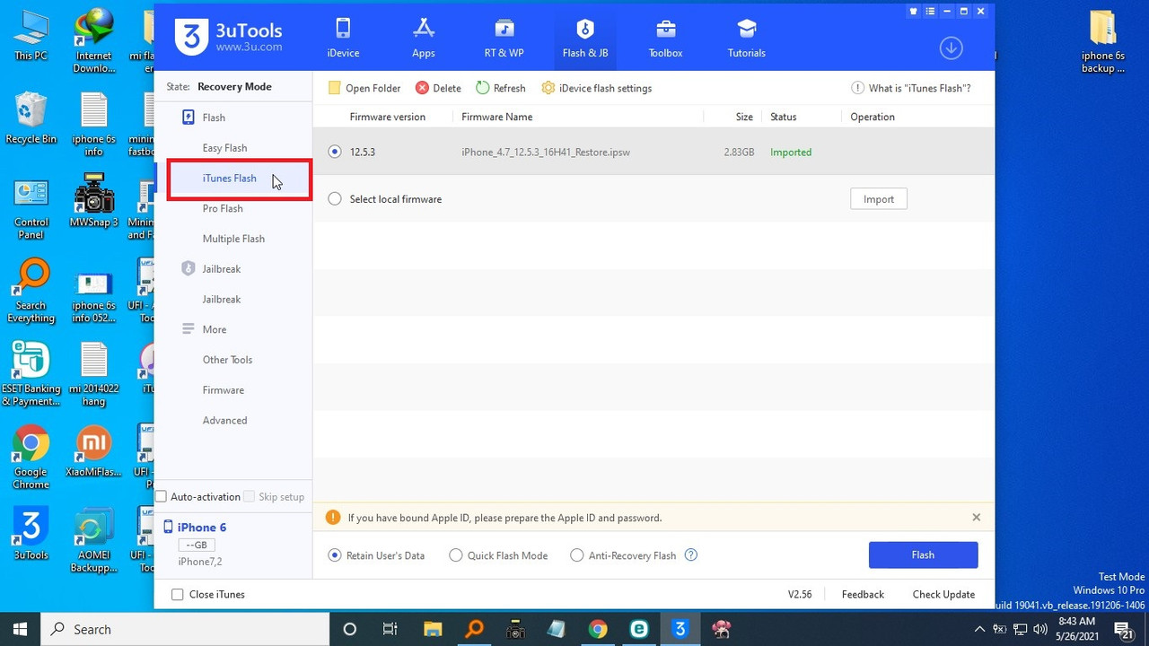The image size is (1149, 646).
Task: Click Check Update
Action: point(943,595)
